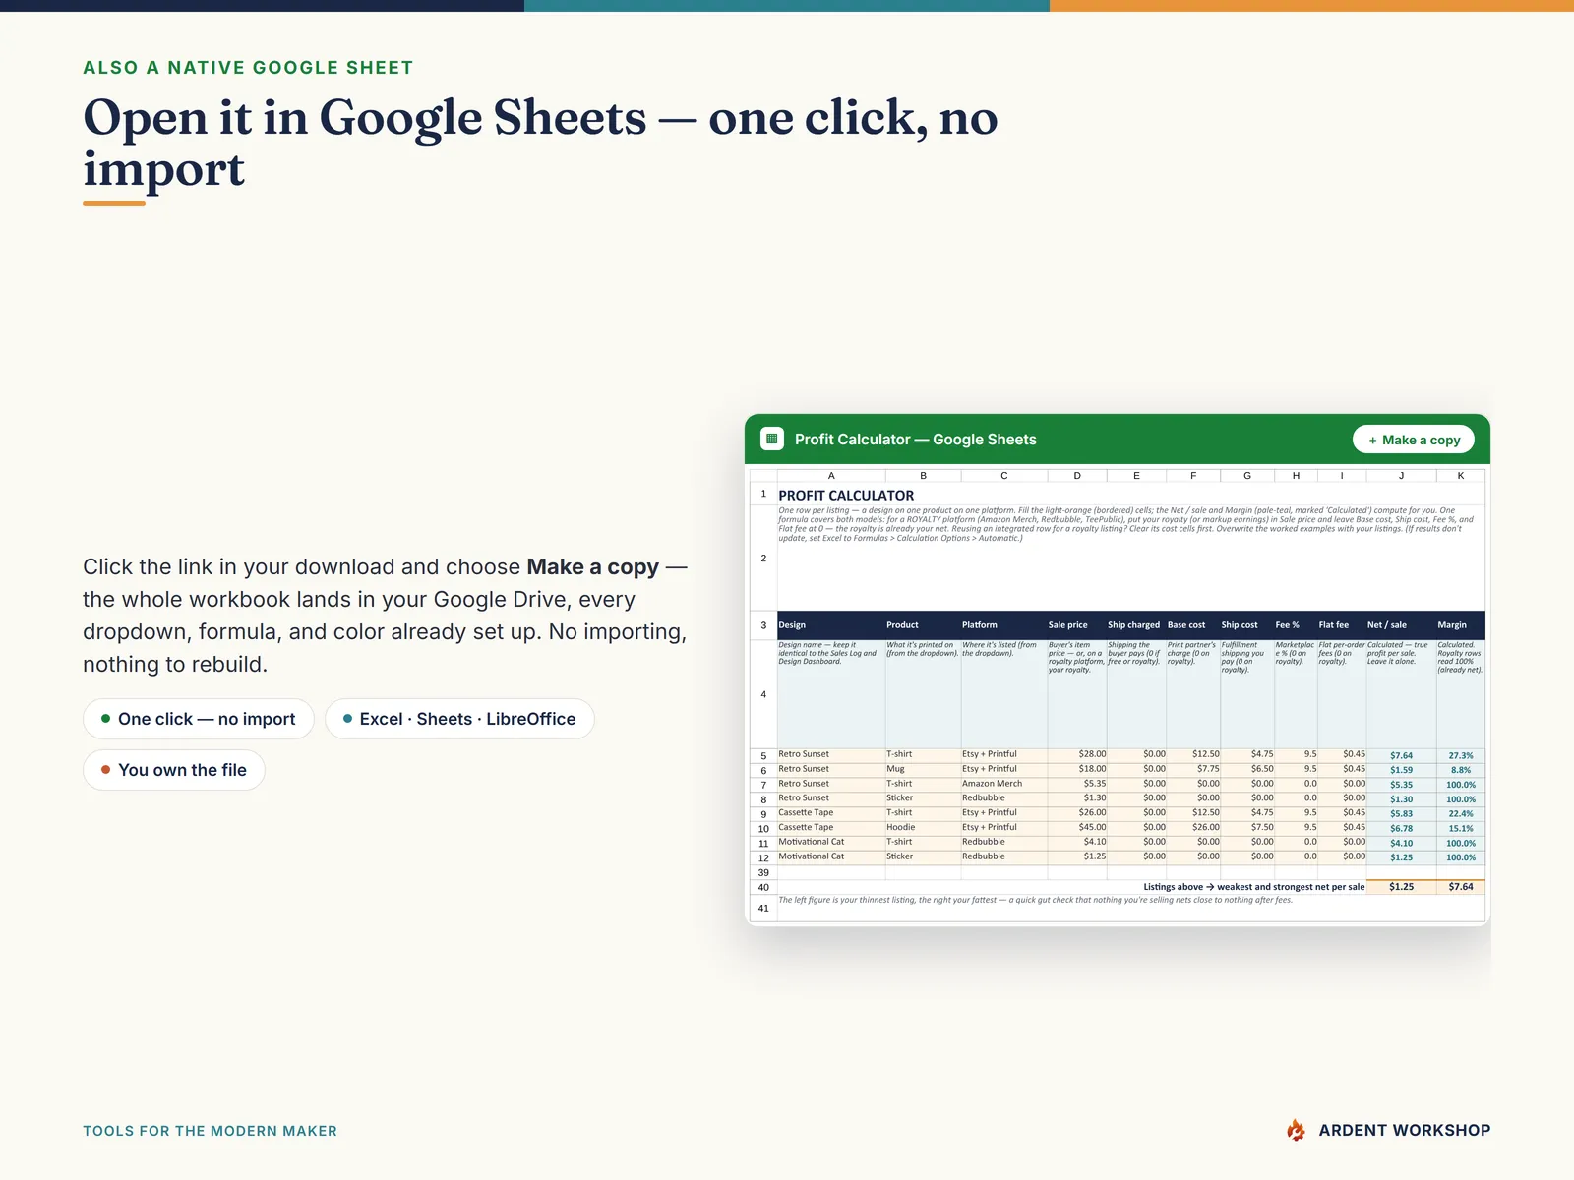Image resolution: width=1574 pixels, height=1180 pixels.
Task: Click the "$6.78" net per sale cell
Action: (x=1401, y=829)
